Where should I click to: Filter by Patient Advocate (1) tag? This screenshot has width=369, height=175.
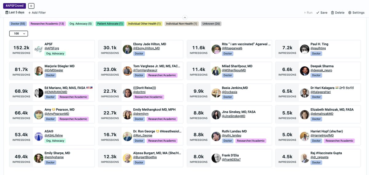coord(110,24)
